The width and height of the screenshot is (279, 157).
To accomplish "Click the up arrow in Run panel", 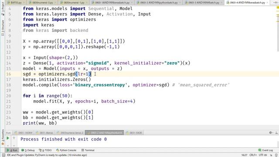I will pyautogui.click(x=14, y=138).
